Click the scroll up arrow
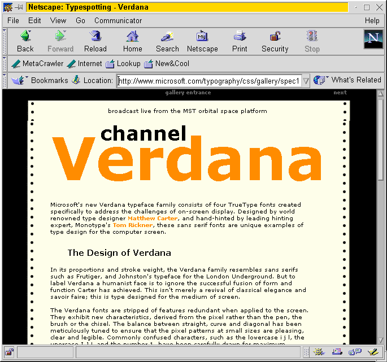 [x=381, y=94]
